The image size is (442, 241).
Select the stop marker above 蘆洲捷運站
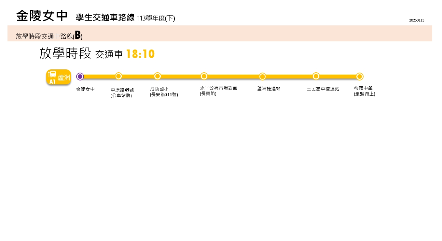point(262,77)
